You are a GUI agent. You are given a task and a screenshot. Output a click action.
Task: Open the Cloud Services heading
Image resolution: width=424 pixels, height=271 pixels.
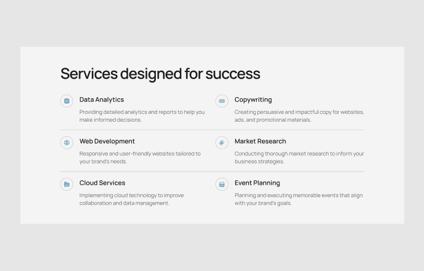102,183
